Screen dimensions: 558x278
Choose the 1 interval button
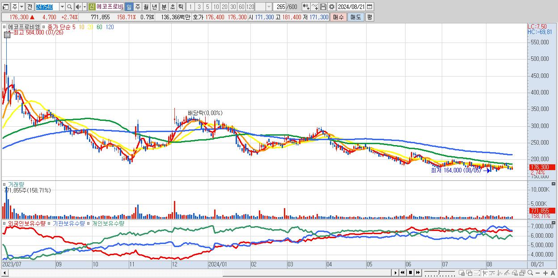[x=190, y=7]
